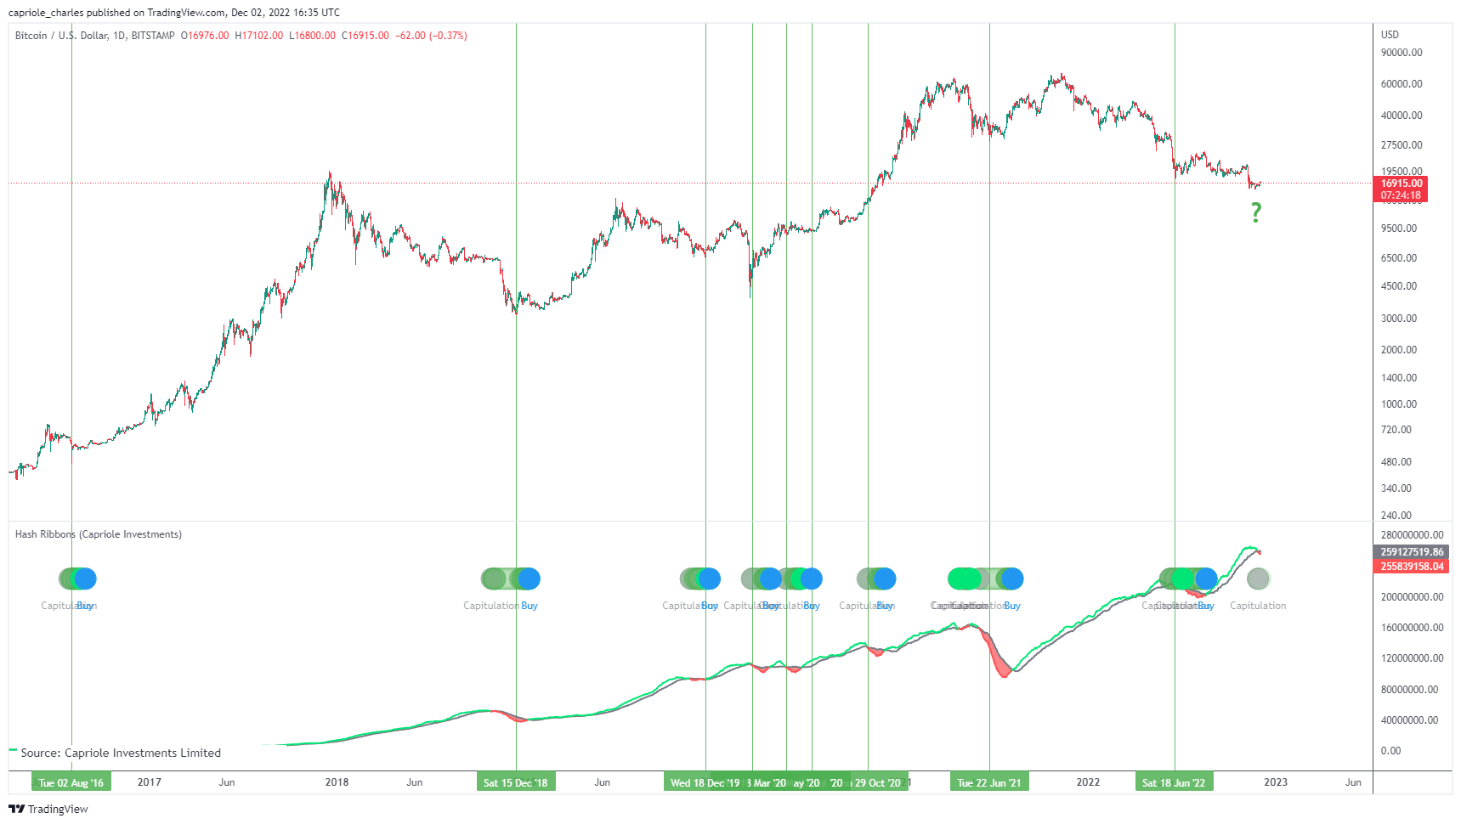This screenshot has width=1461, height=824.
Task: Click the rightmost Capitulation label
Action: click(1258, 606)
